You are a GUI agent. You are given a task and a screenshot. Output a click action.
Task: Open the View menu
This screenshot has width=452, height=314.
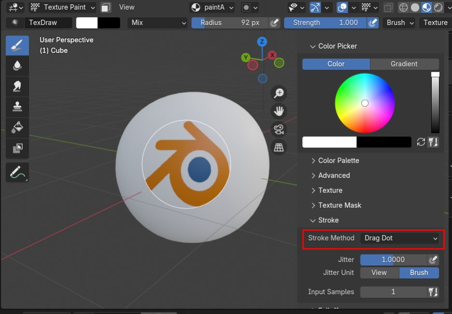click(x=127, y=7)
